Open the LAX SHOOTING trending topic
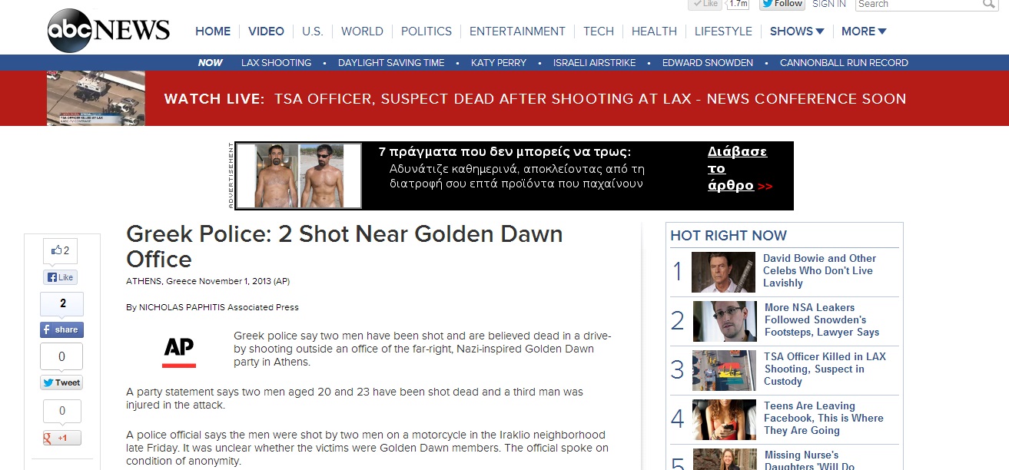The height and width of the screenshot is (470, 1009). click(x=277, y=63)
